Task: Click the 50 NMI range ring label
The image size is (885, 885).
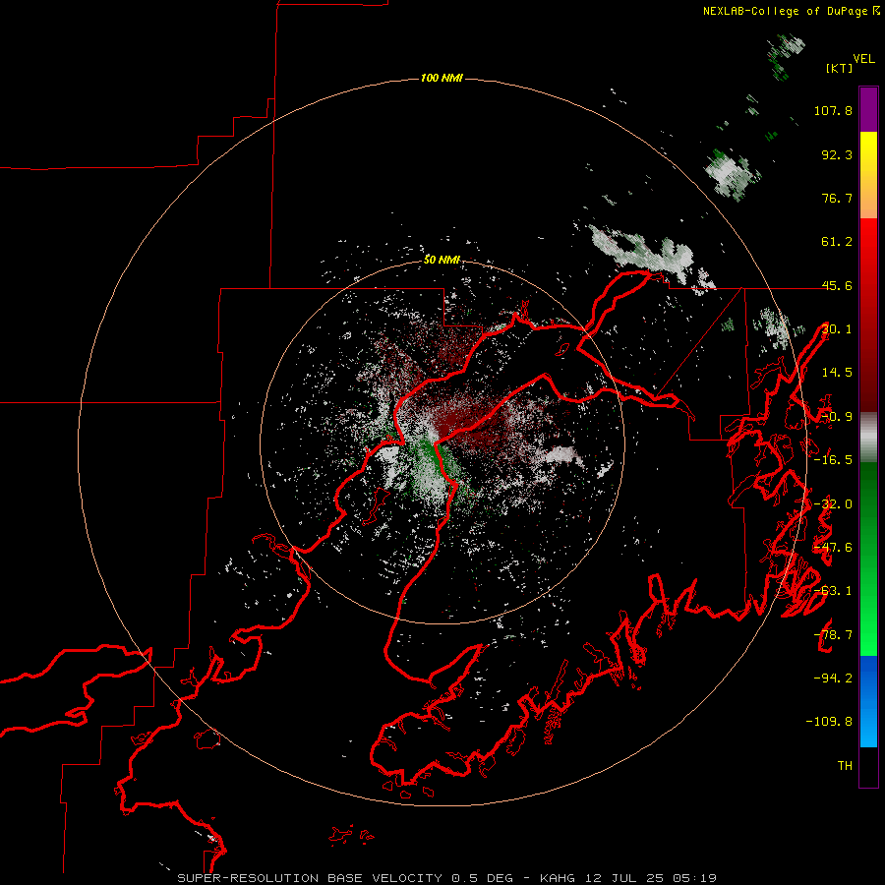Action: pos(442,260)
